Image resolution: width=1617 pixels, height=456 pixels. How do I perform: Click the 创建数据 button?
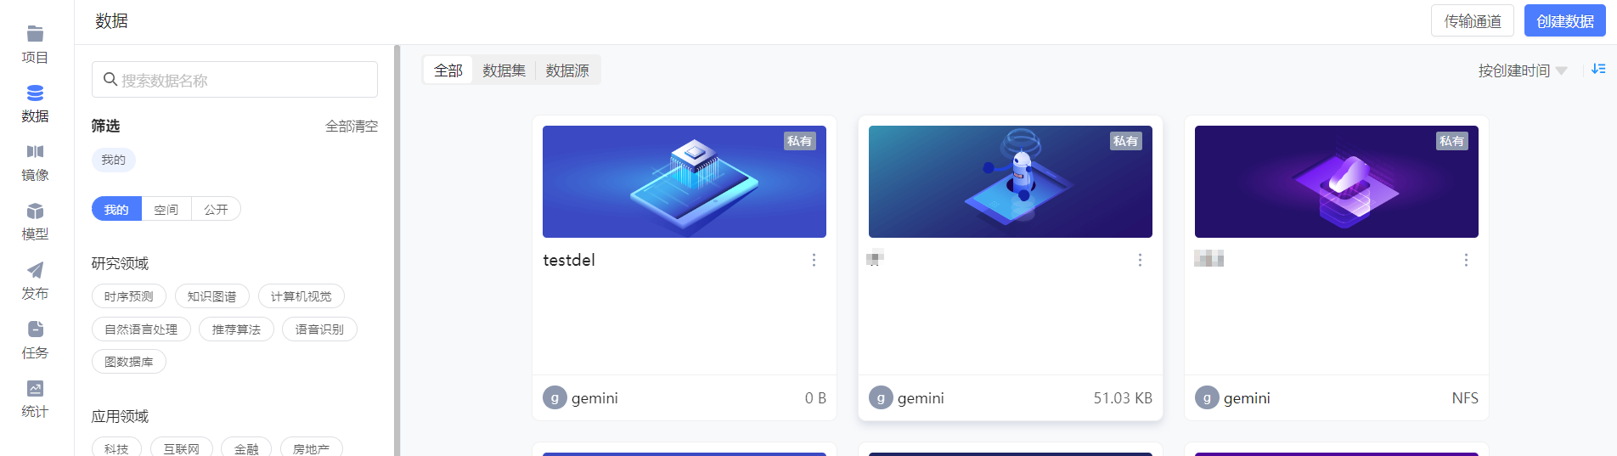coord(1564,21)
